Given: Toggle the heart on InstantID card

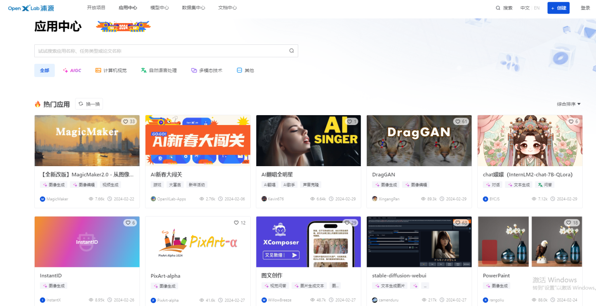Looking at the screenshot, I should [128, 223].
